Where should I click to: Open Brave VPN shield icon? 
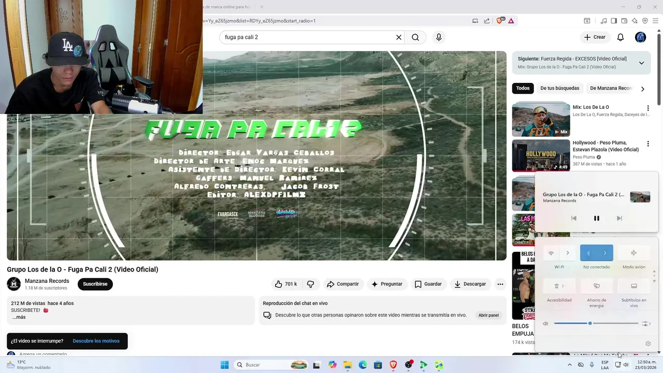coord(645,21)
